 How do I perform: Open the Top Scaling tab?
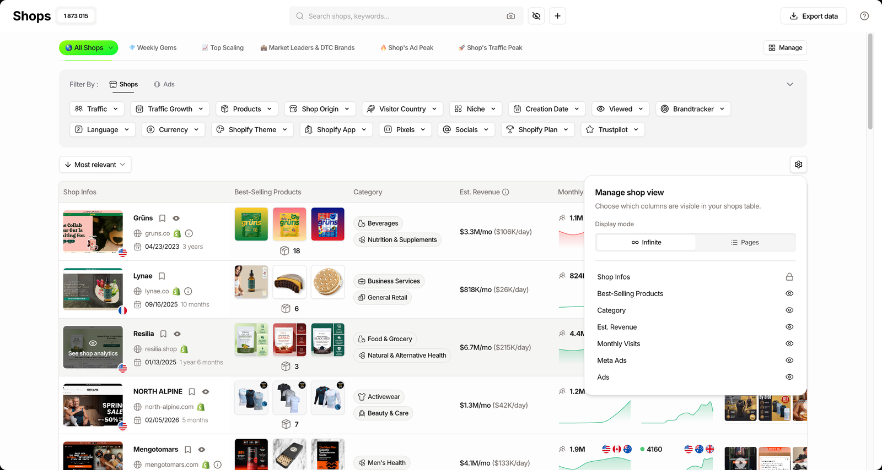(x=223, y=48)
